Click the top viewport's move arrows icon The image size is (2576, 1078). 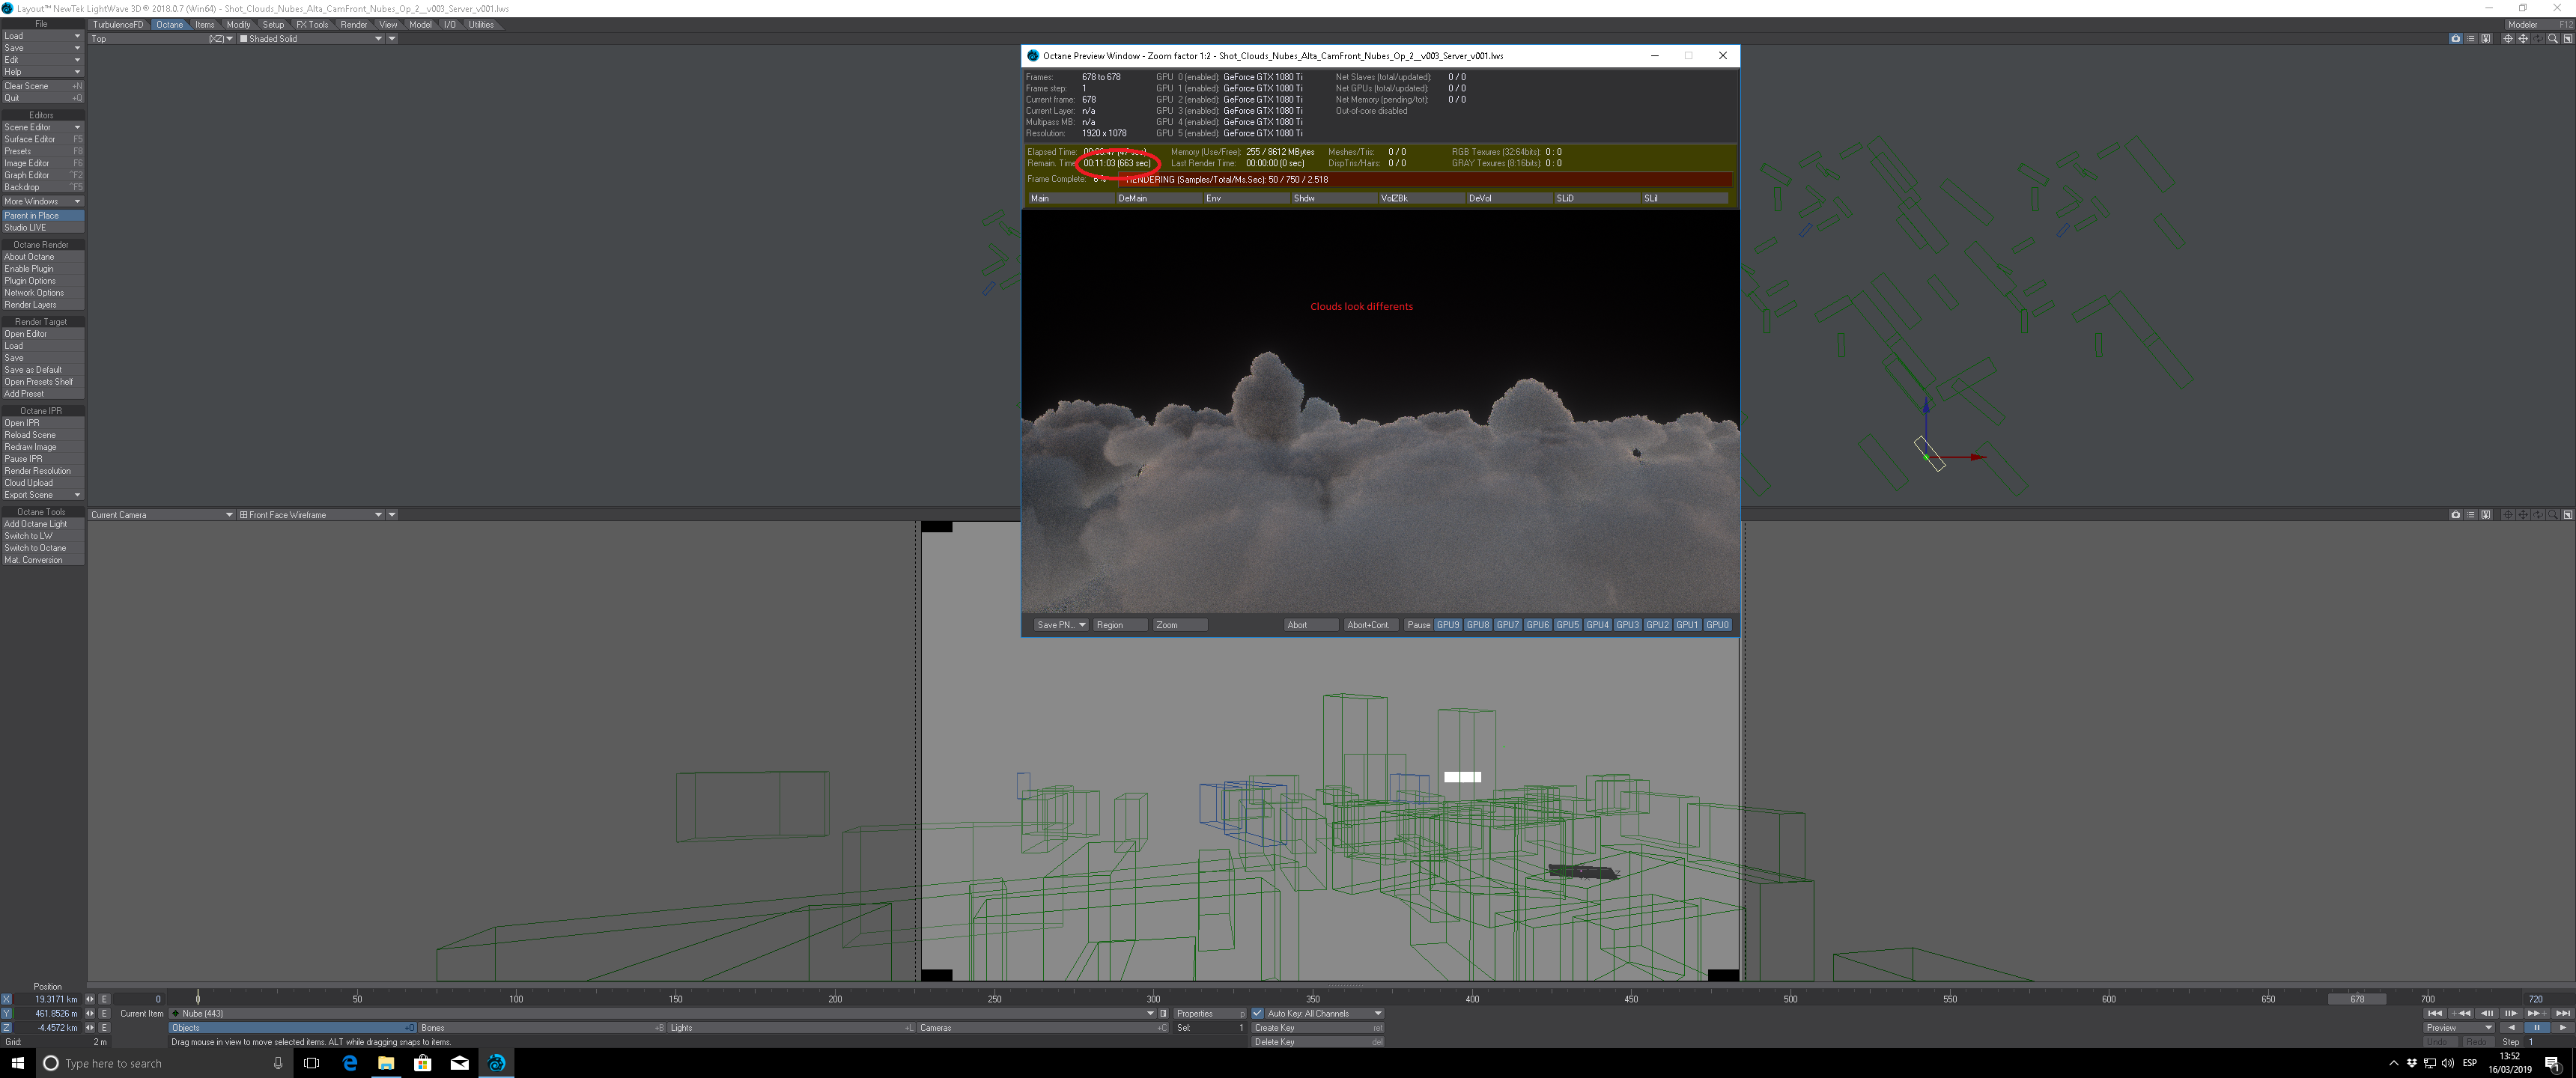coord(2523,39)
